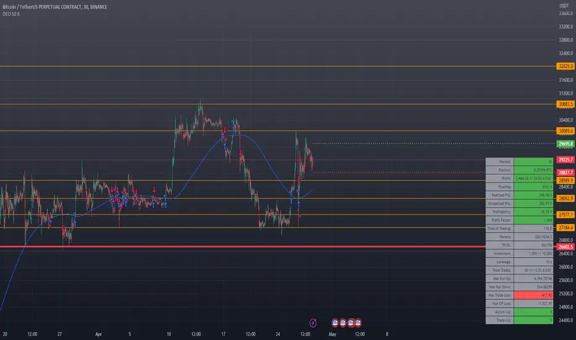Select the Floating row label
Viewport: 576px width, 340px height.
(499, 187)
